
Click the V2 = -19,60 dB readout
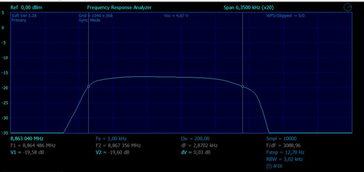pos(112,152)
